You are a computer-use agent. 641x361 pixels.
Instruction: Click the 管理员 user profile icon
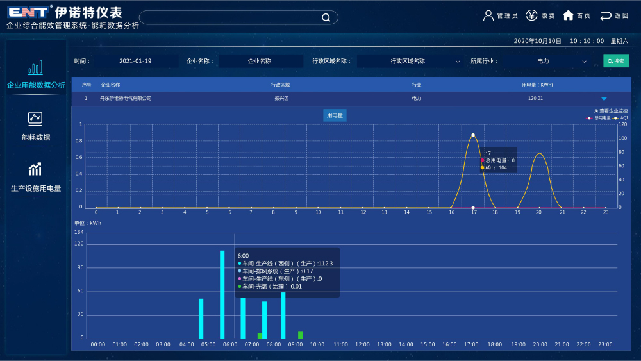point(488,15)
